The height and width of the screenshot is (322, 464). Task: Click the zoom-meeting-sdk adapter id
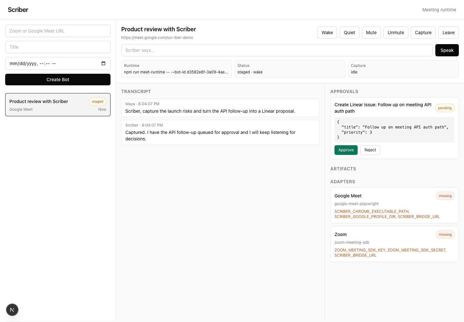point(352,242)
